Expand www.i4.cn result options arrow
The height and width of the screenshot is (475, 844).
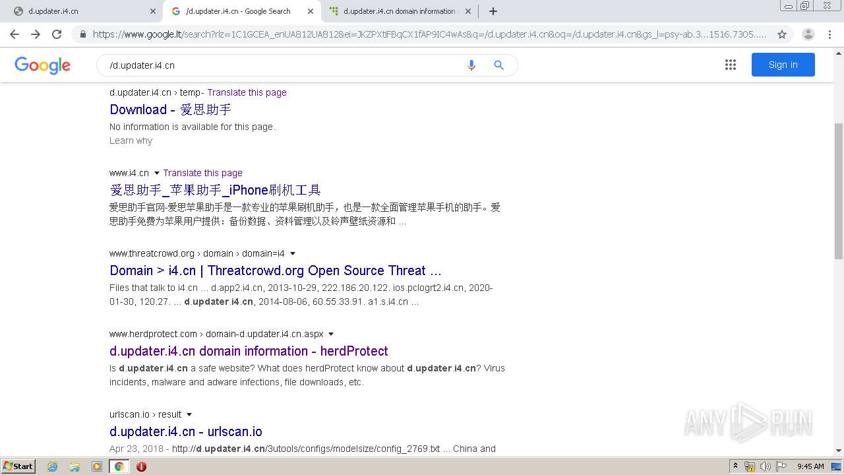click(157, 173)
